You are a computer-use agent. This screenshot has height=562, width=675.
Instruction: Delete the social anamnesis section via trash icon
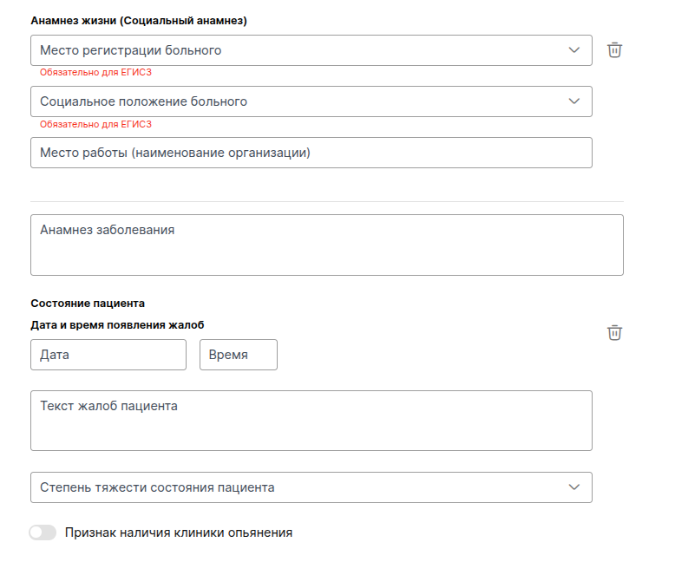[x=614, y=50]
